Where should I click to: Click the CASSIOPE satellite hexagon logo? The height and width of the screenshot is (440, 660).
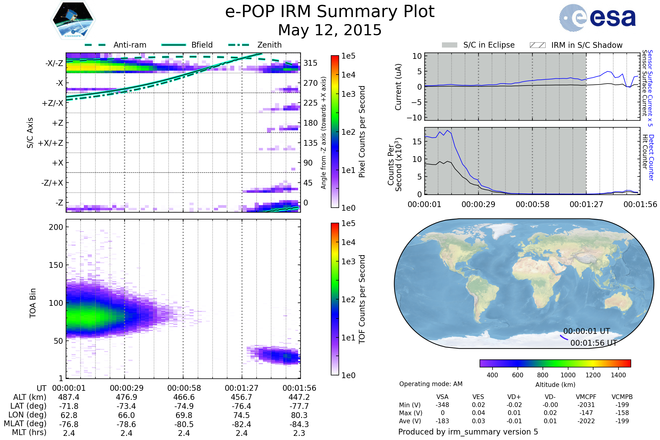(73, 20)
